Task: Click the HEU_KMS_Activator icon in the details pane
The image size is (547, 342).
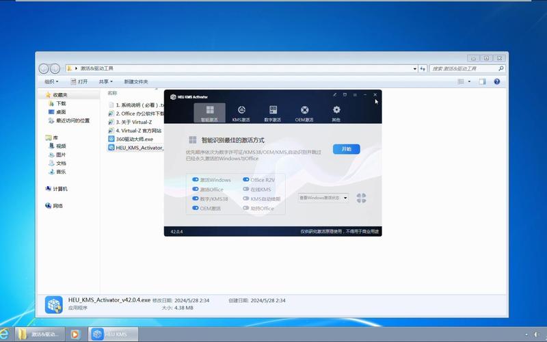Action: pyautogui.click(x=54, y=304)
